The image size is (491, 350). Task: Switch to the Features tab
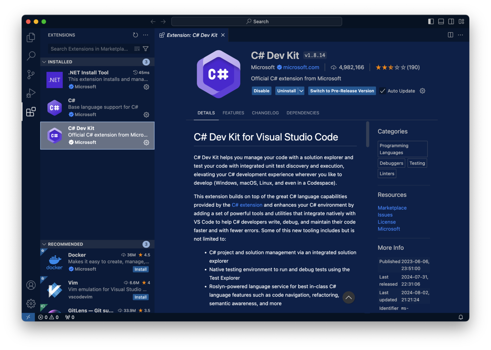coord(233,113)
